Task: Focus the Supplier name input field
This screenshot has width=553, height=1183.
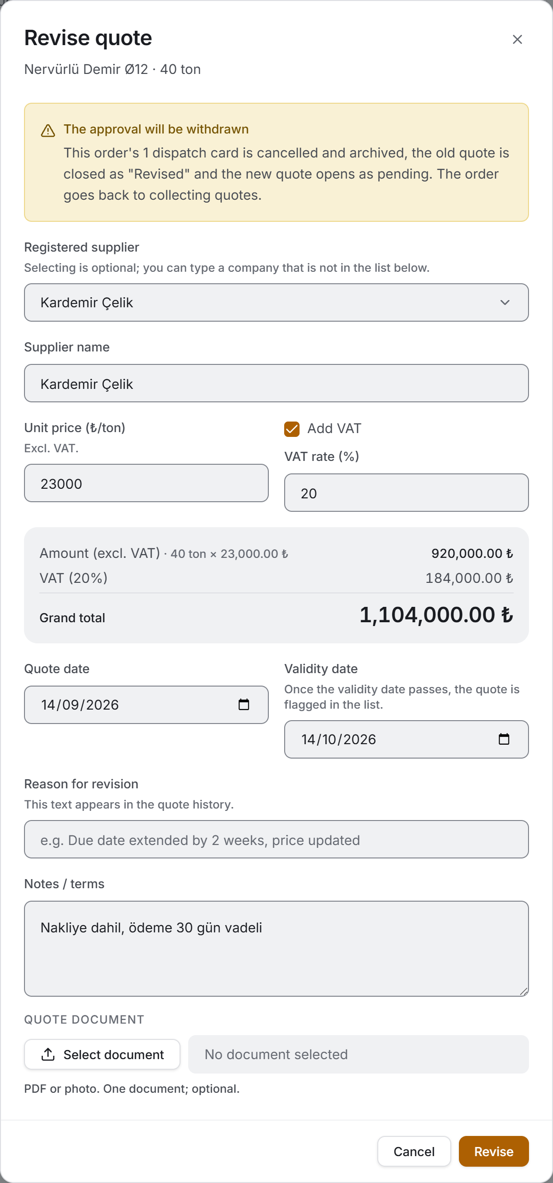Action: click(x=276, y=383)
